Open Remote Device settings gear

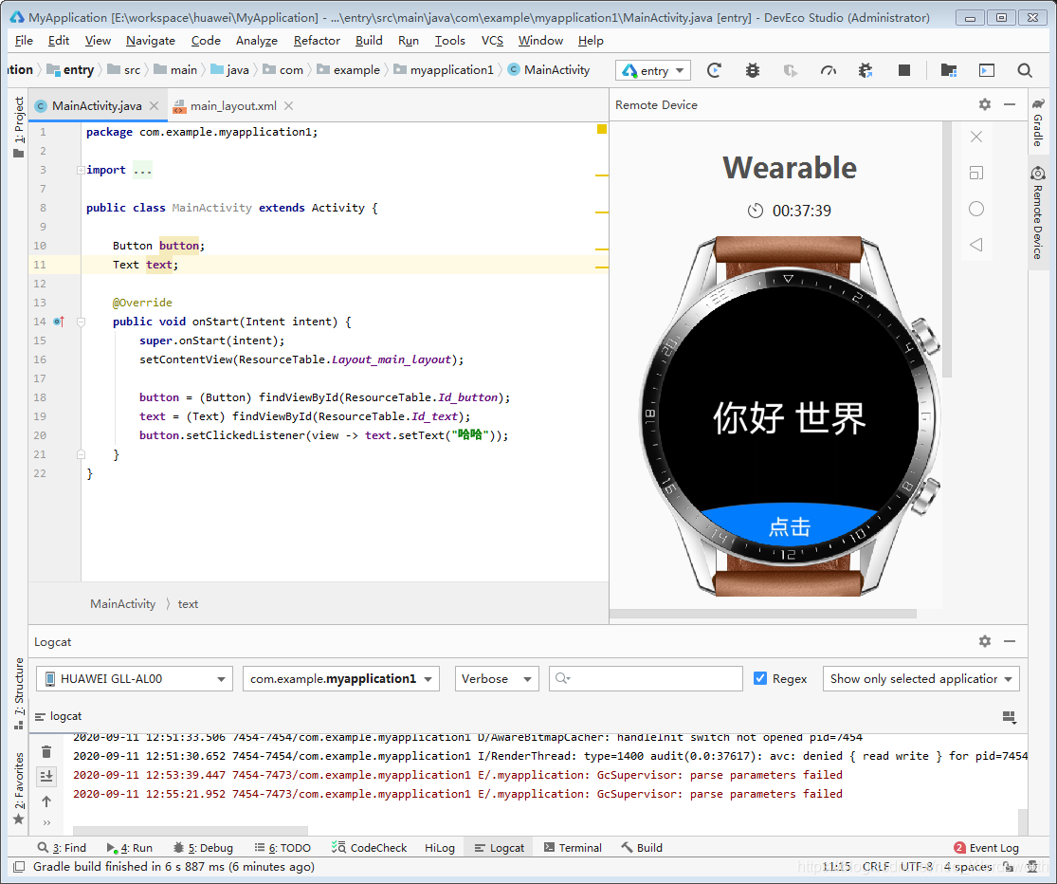(x=985, y=104)
